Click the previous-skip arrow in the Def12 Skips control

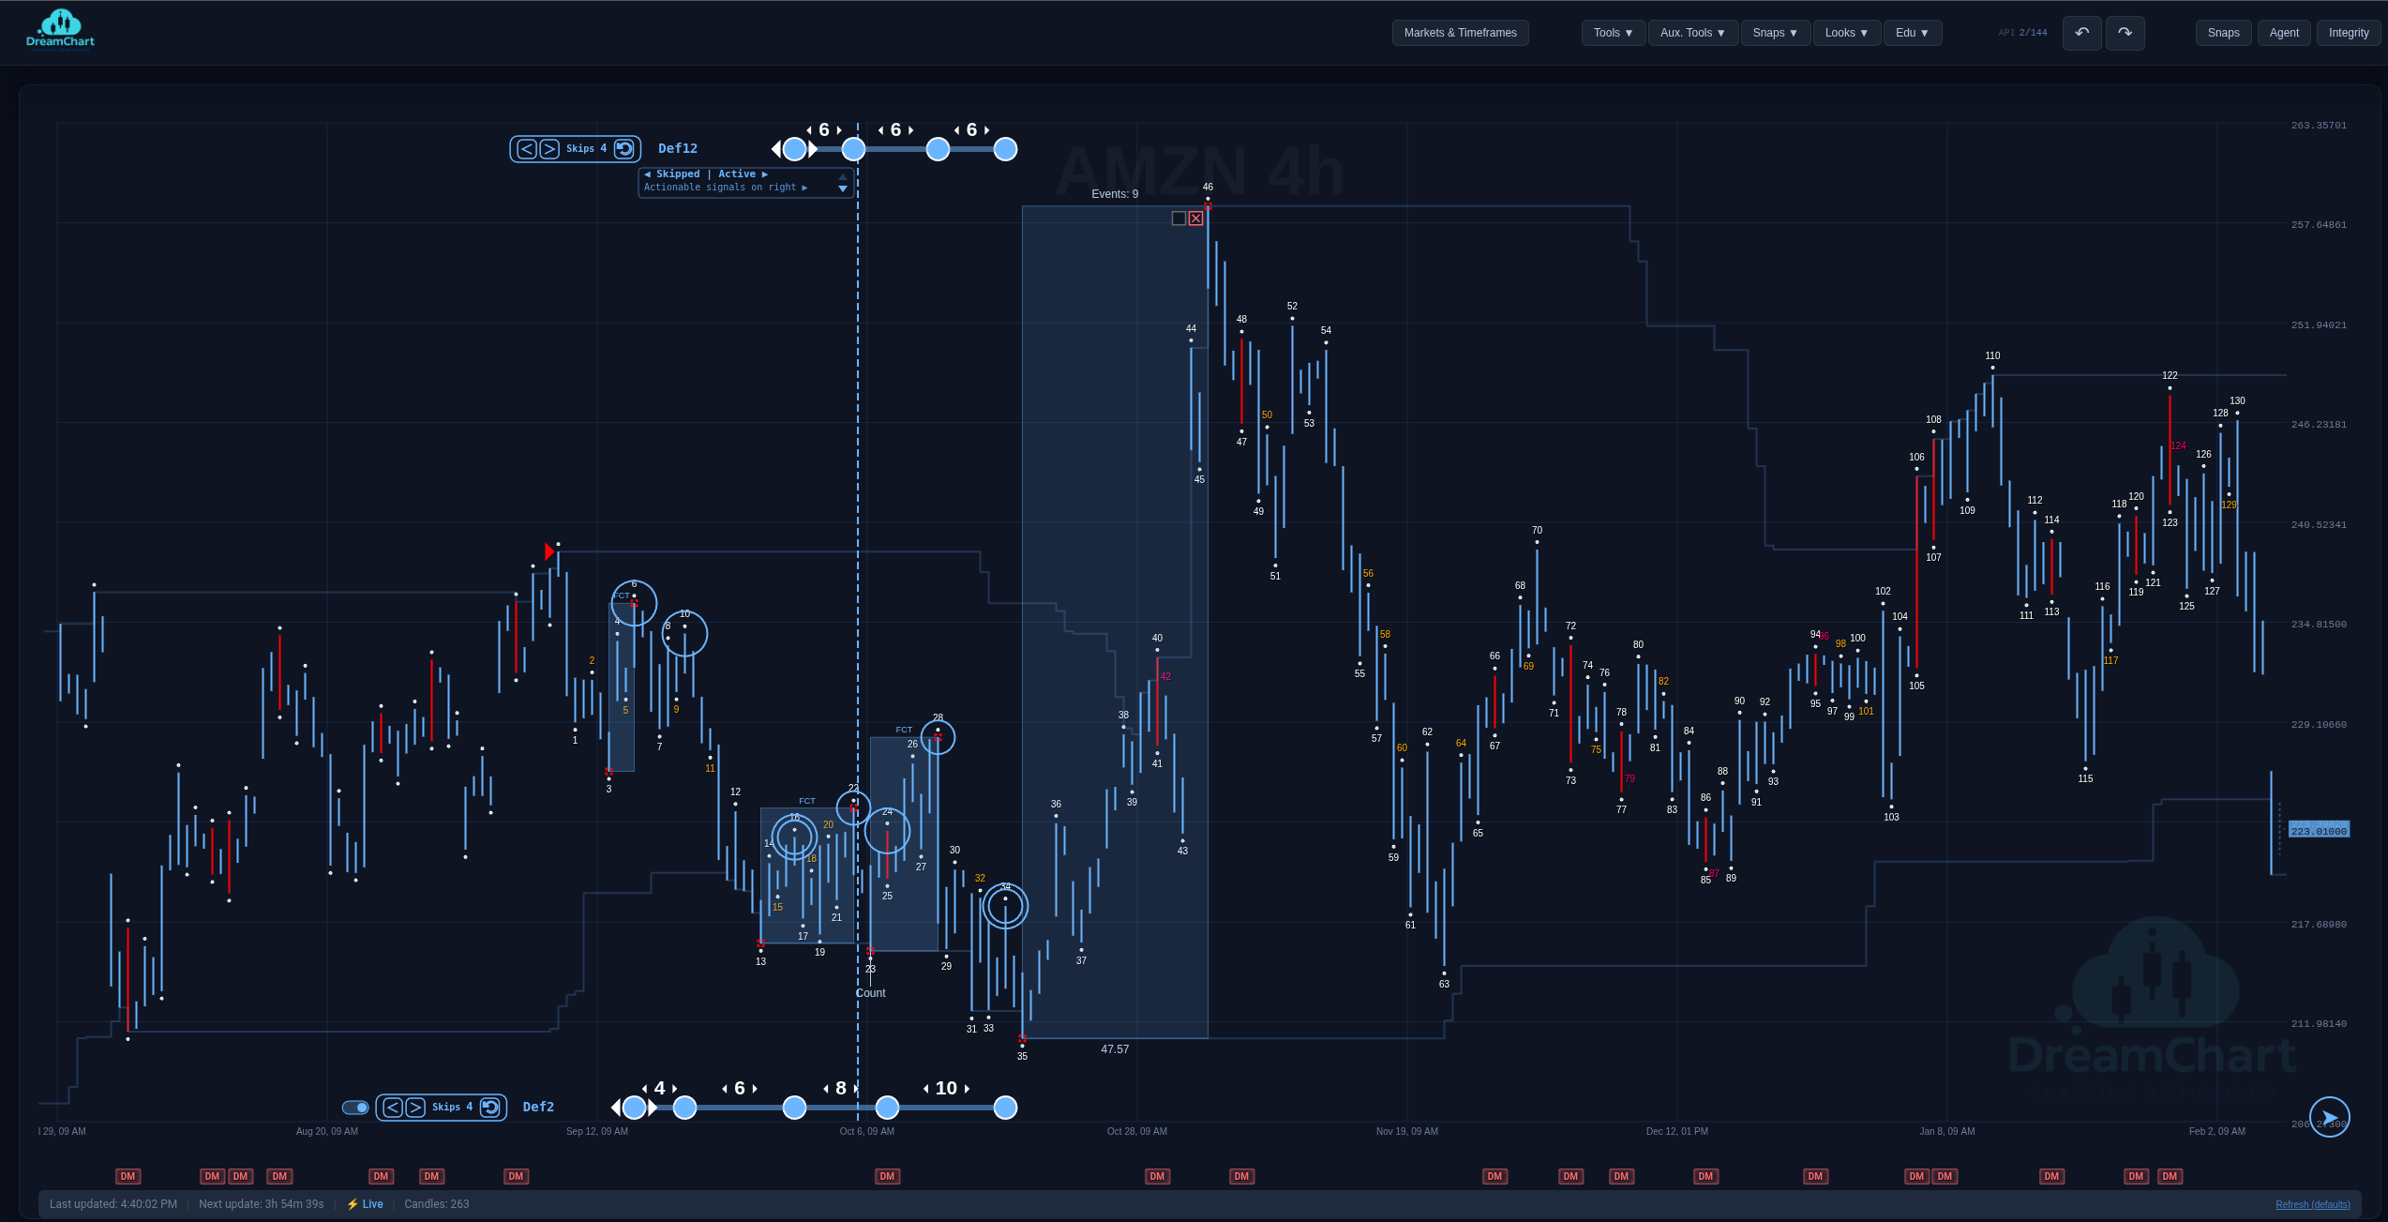[x=527, y=148]
